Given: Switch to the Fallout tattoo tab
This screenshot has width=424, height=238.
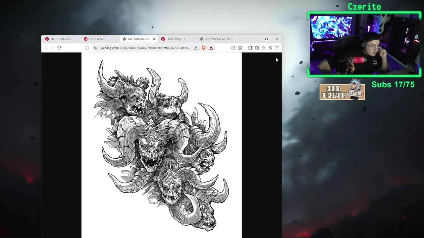Looking at the screenshot, I should coord(177,39).
